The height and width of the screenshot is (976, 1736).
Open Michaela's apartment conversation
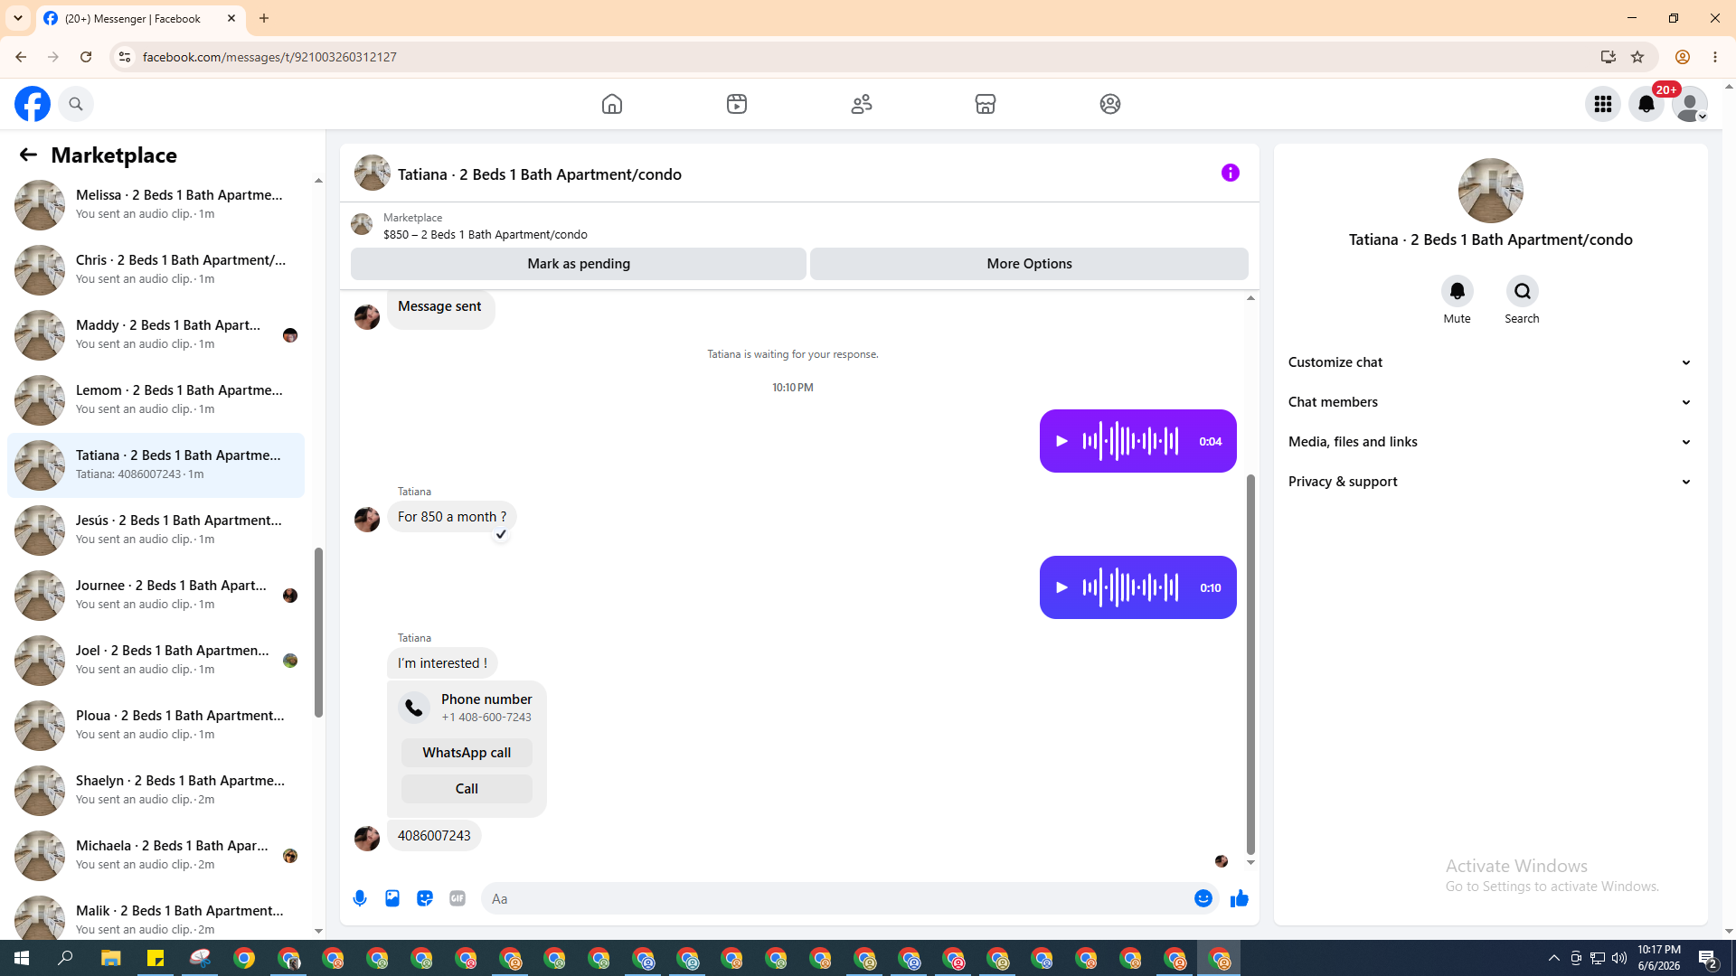point(156,855)
